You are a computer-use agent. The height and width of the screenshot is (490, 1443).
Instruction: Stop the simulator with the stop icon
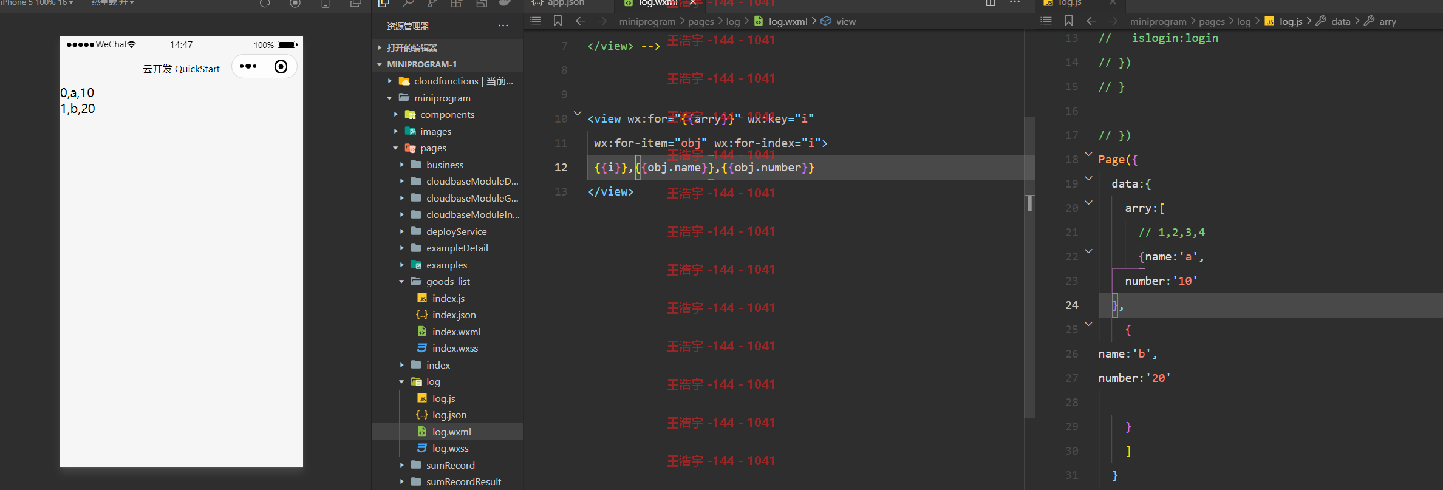(x=295, y=3)
